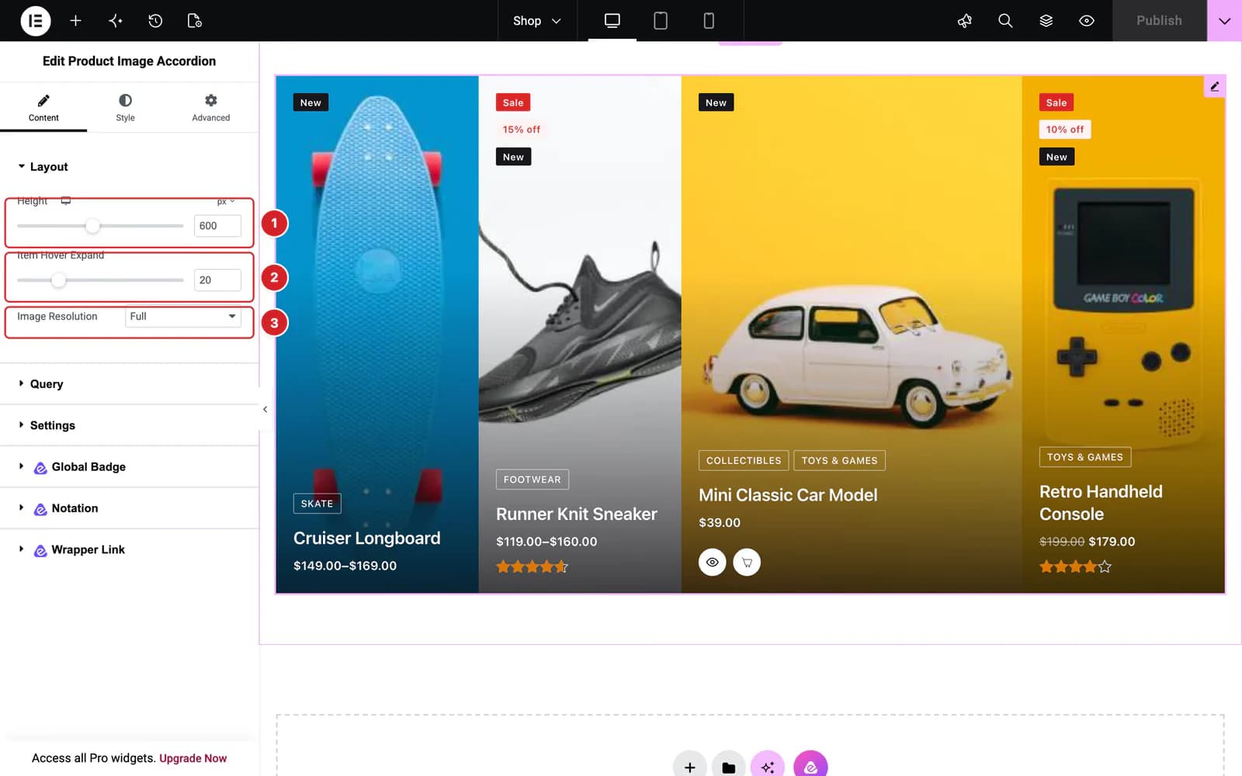The width and height of the screenshot is (1242, 776).
Task: Click the add new section plus button
Action: (689, 767)
